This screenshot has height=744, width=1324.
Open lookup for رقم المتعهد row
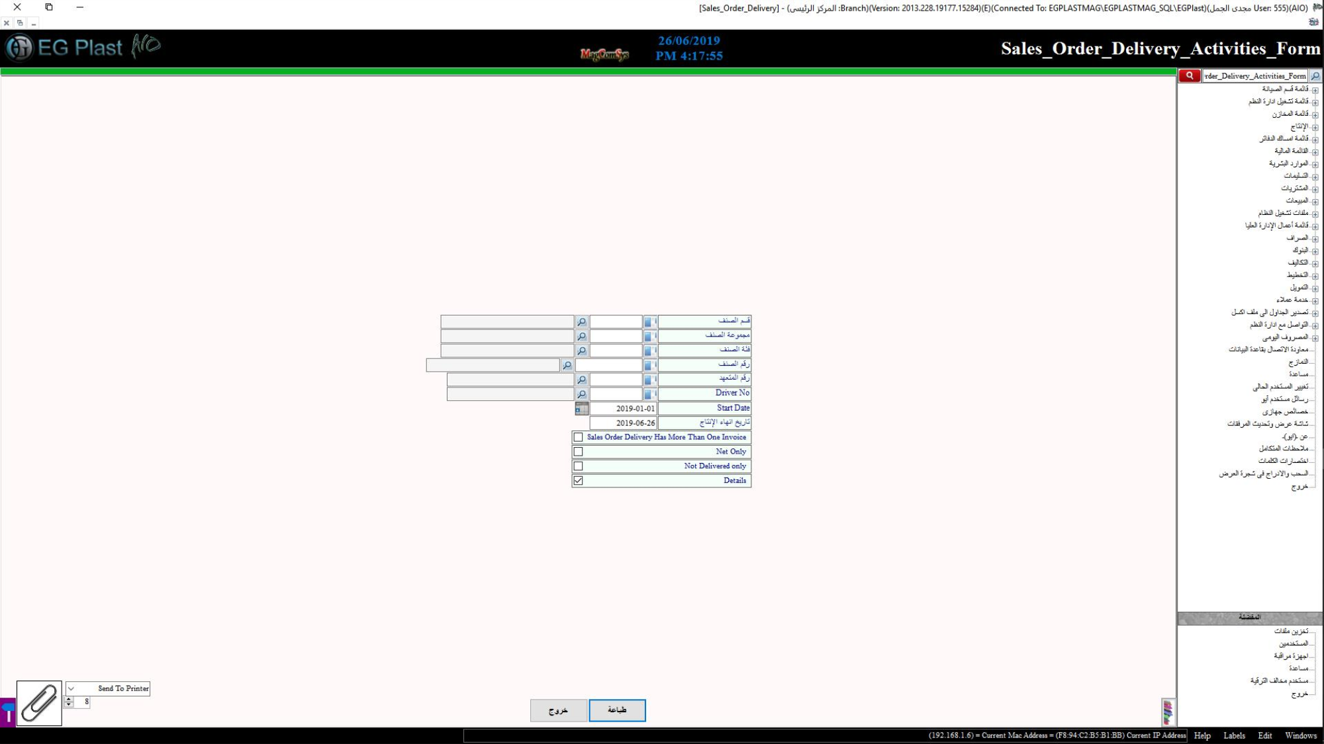click(582, 380)
